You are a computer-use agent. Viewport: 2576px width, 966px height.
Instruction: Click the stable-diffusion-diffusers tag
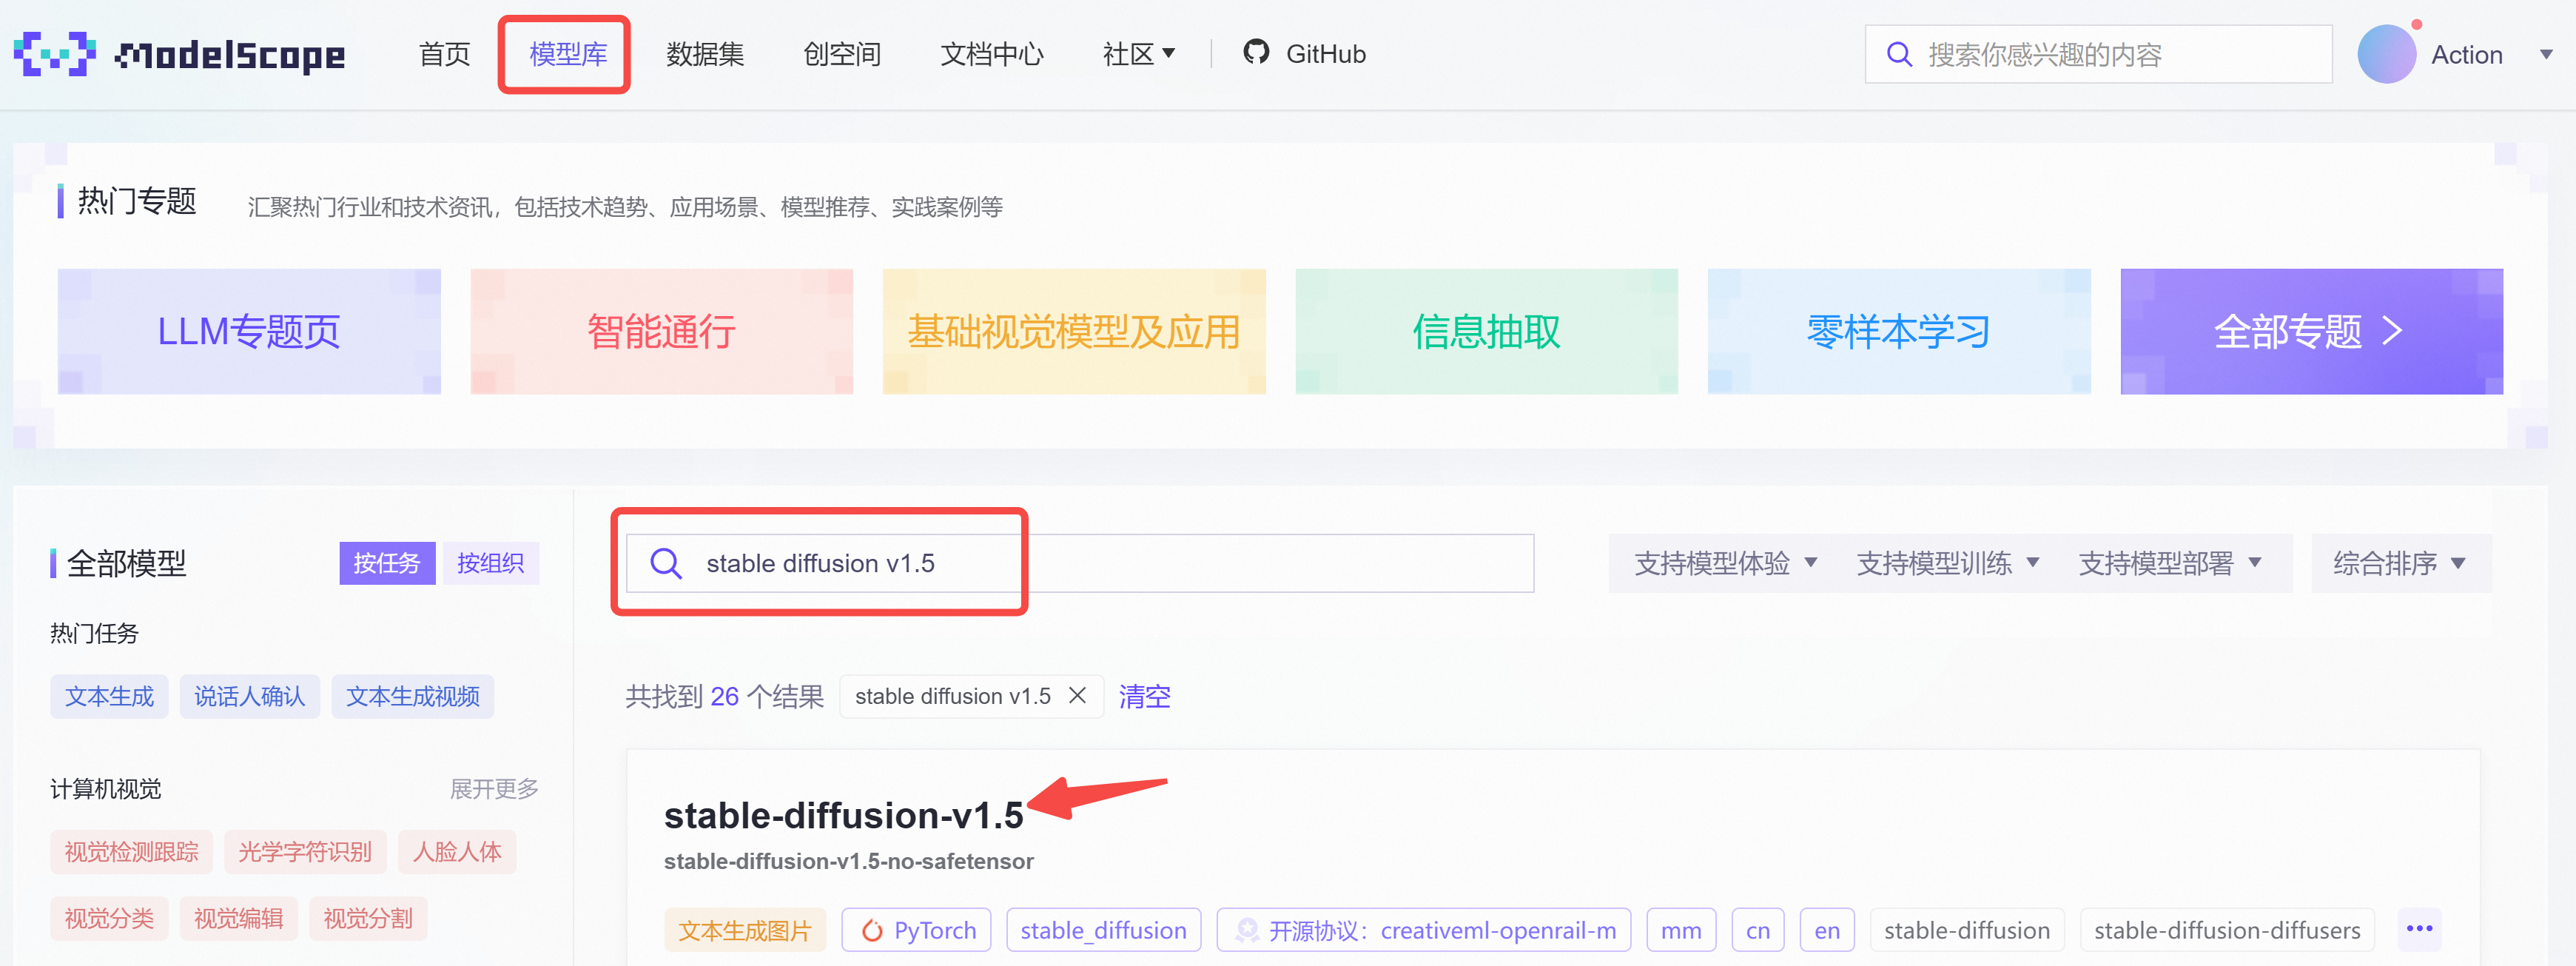pos(2227,930)
